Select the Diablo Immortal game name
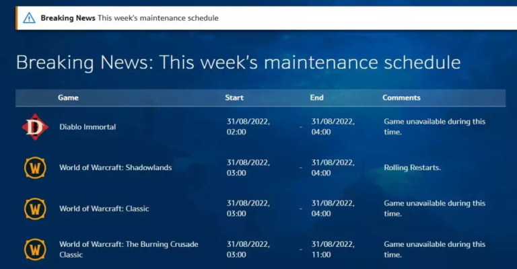The image size is (517, 269). (88, 126)
